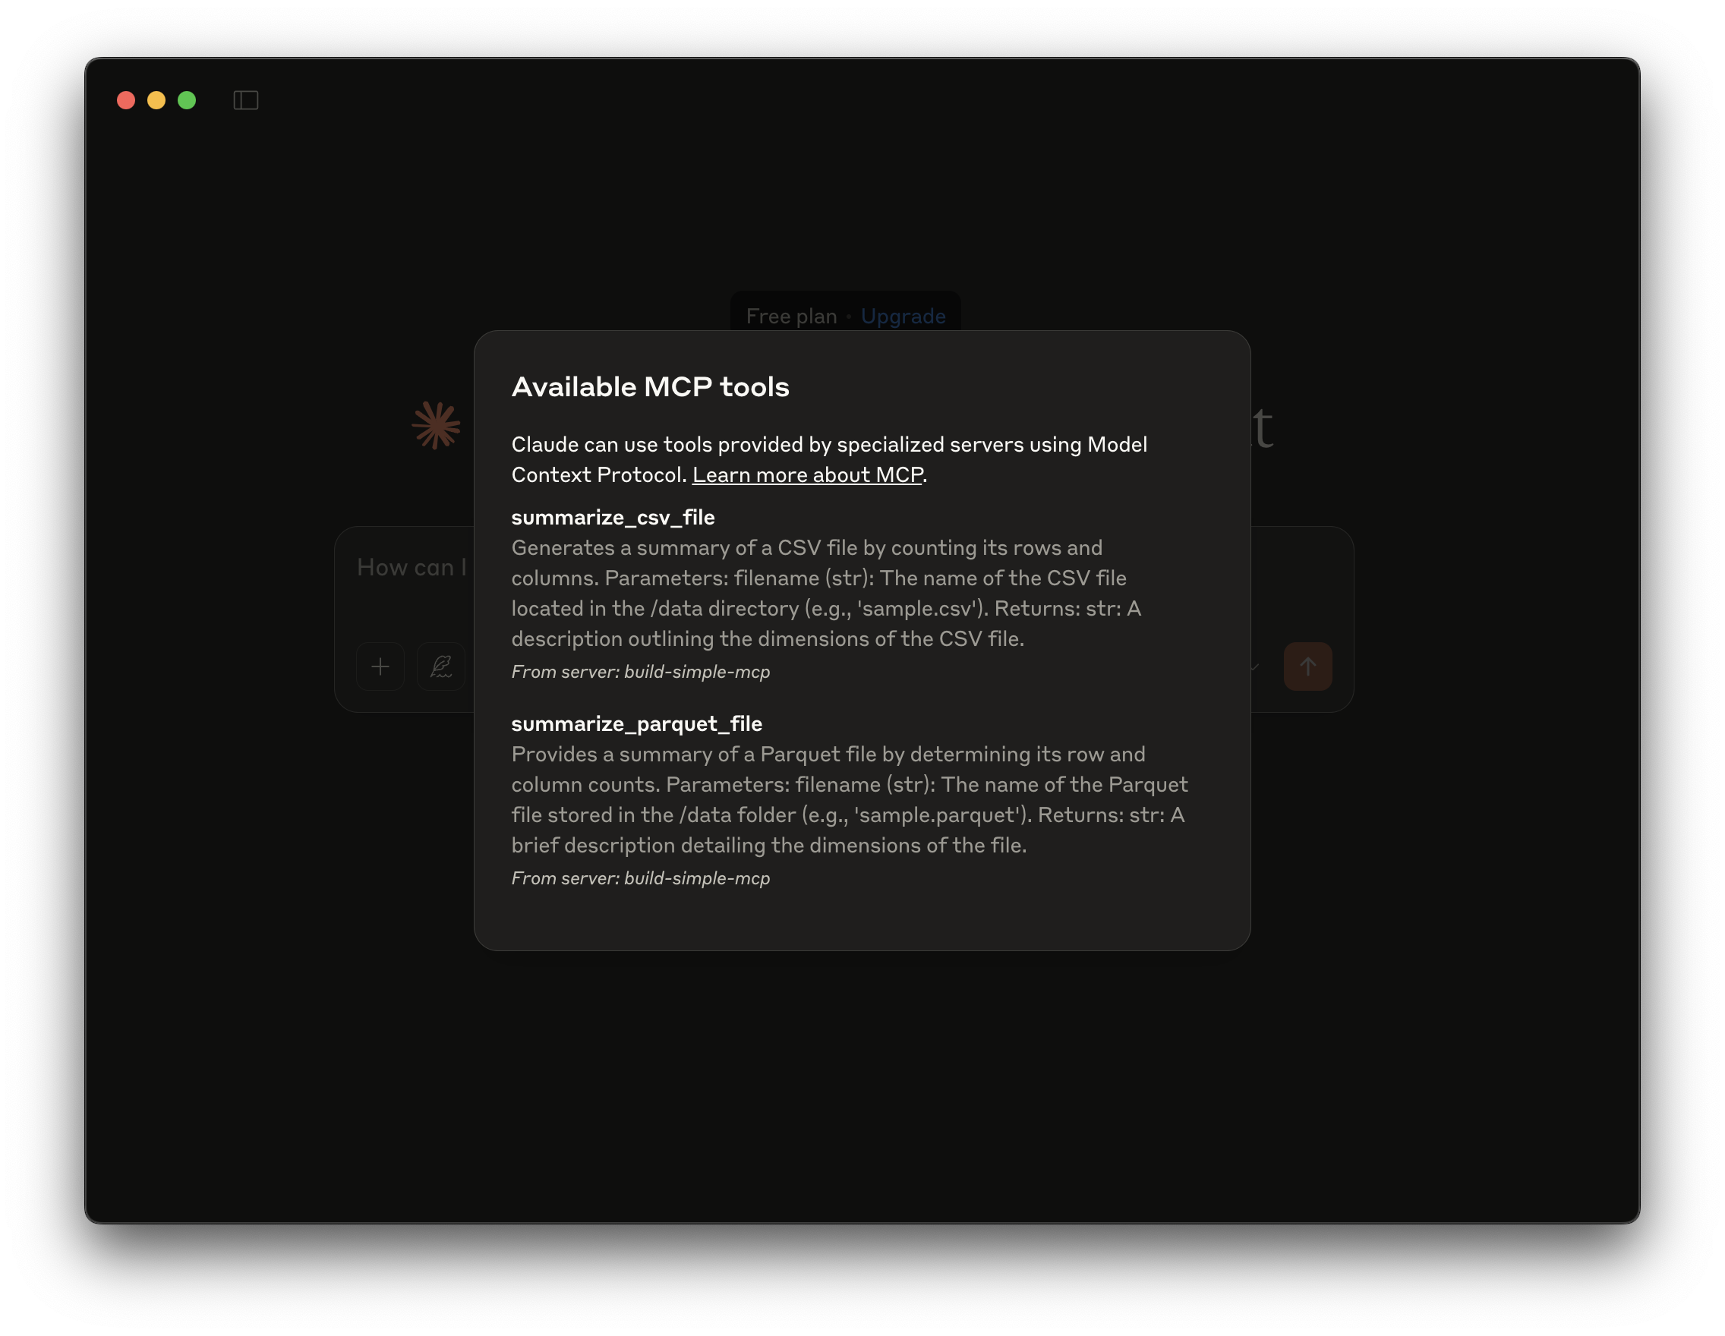Click server label under summarize_csv_file

[x=641, y=672]
